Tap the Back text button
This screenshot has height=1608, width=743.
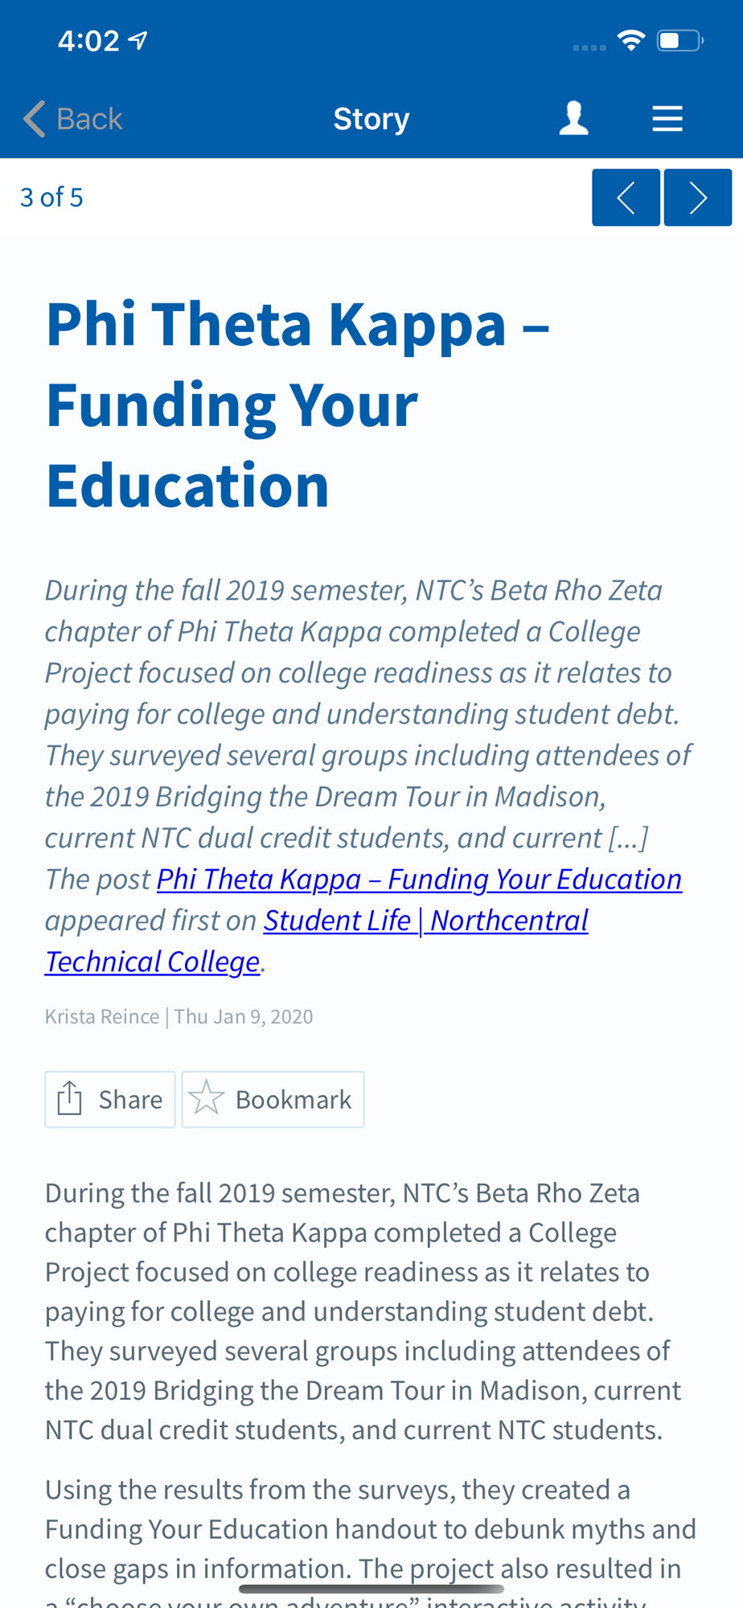(x=89, y=119)
